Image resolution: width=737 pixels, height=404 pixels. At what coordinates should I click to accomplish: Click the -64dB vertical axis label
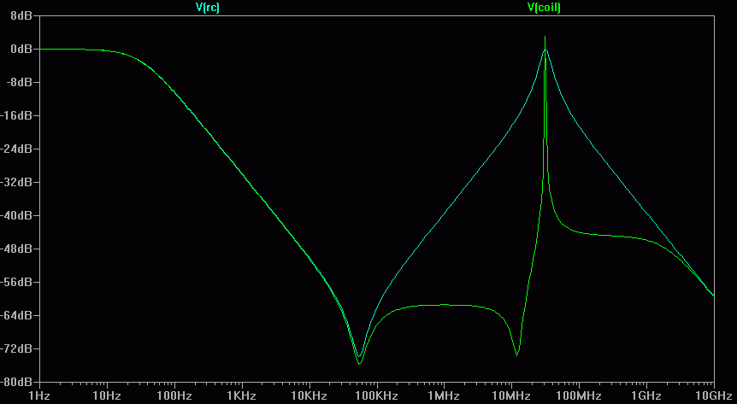[x=16, y=316]
